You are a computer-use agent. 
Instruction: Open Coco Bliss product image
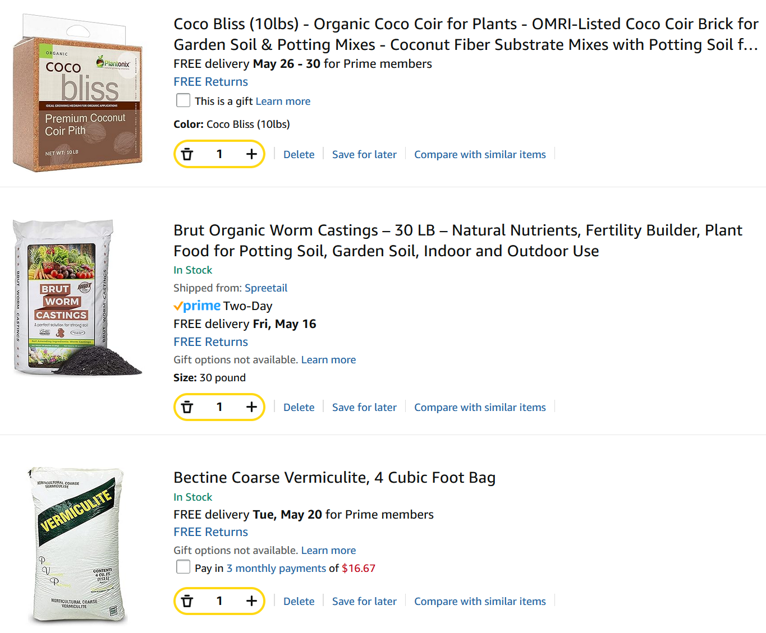[77, 93]
